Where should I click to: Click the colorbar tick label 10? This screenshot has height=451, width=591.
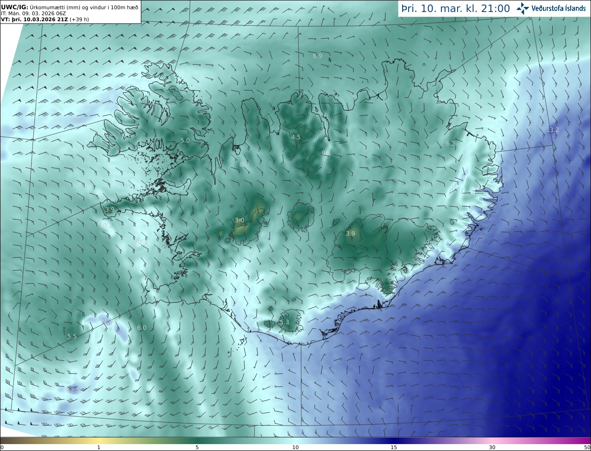coord(295,447)
